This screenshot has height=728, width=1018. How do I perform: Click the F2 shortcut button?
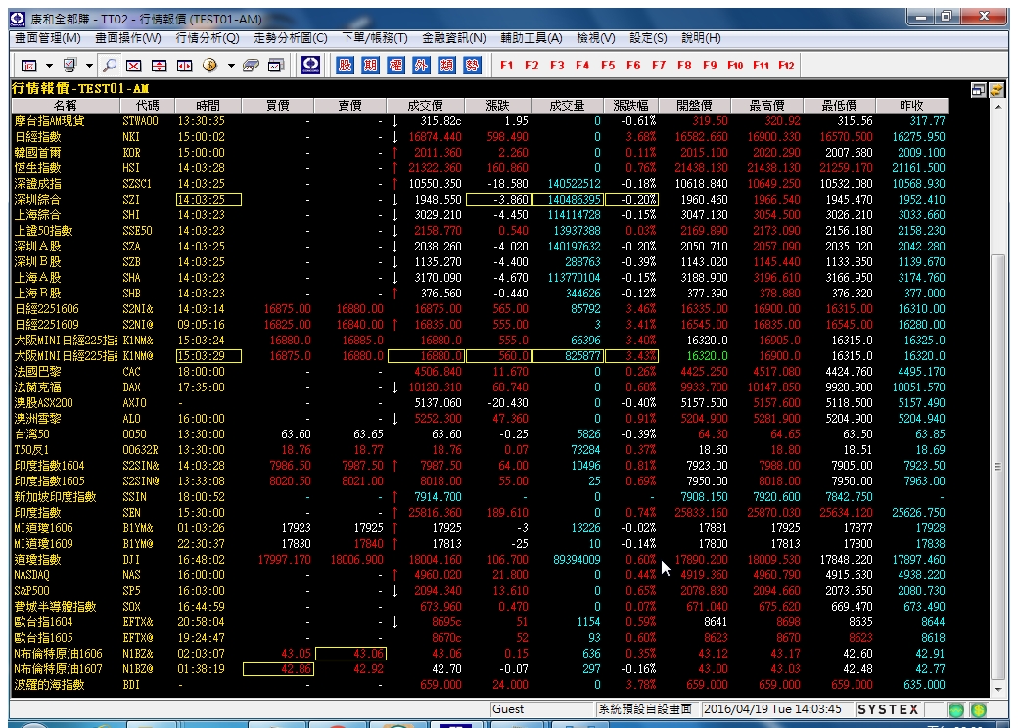[x=532, y=66]
